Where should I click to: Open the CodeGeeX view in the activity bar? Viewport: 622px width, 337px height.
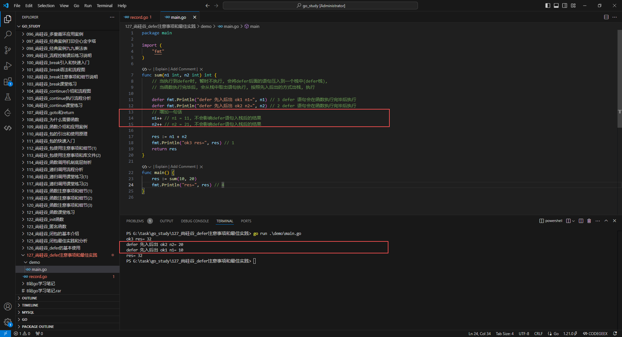click(x=8, y=128)
